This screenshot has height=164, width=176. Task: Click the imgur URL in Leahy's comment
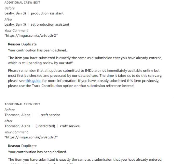31,36
